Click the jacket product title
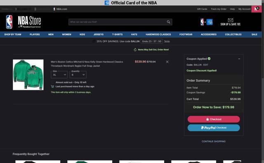 coord(87,64)
